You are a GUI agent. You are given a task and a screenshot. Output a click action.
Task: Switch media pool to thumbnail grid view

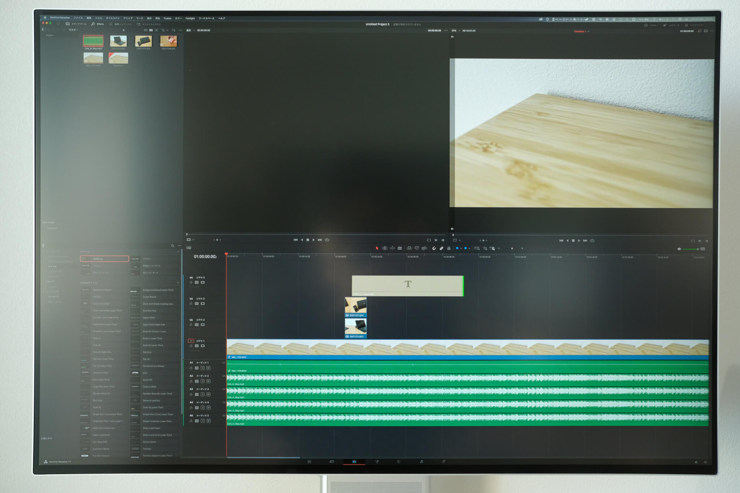[151, 30]
